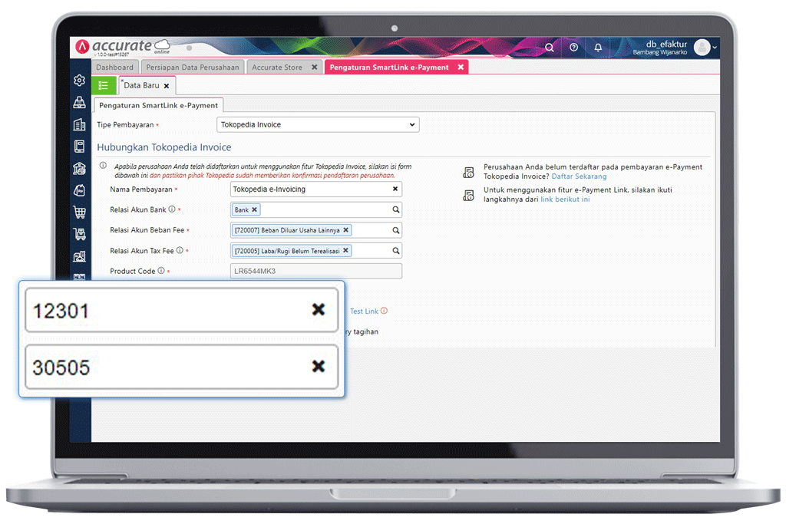The width and height of the screenshot is (786, 524).
Task: Open the Settings gear in the sidebar
Action: pyautogui.click(x=79, y=80)
